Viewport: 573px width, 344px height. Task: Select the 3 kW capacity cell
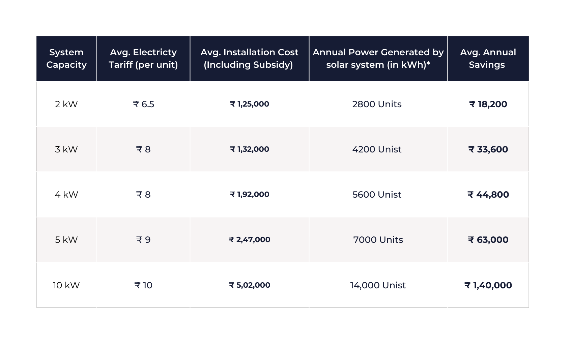coord(66,149)
